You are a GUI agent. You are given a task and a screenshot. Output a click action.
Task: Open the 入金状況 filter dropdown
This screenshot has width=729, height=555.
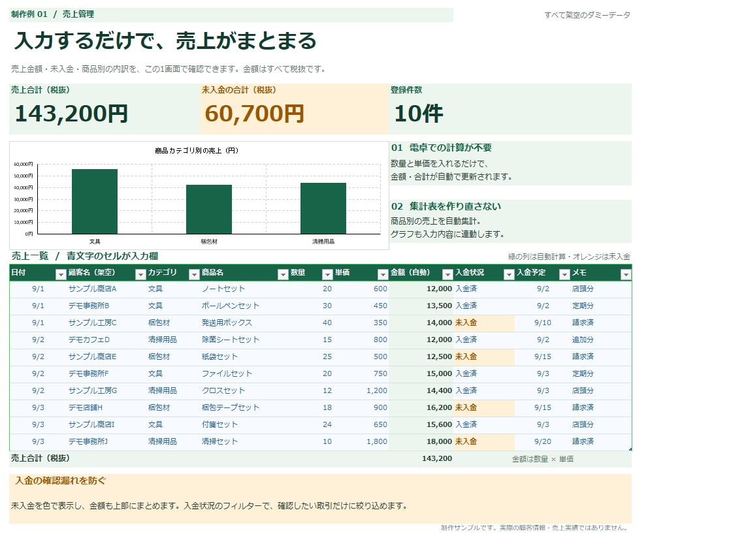point(509,275)
